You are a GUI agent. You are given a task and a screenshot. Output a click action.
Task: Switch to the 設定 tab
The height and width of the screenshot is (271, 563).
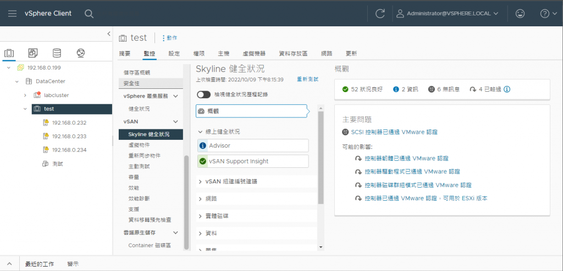(x=174, y=53)
